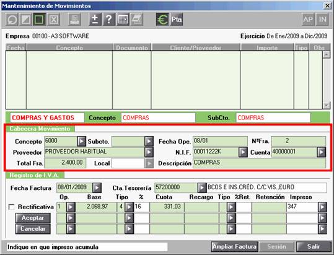334x255 pixels.
Task: Click the Ampliar Factura button
Action: coord(234,246)
